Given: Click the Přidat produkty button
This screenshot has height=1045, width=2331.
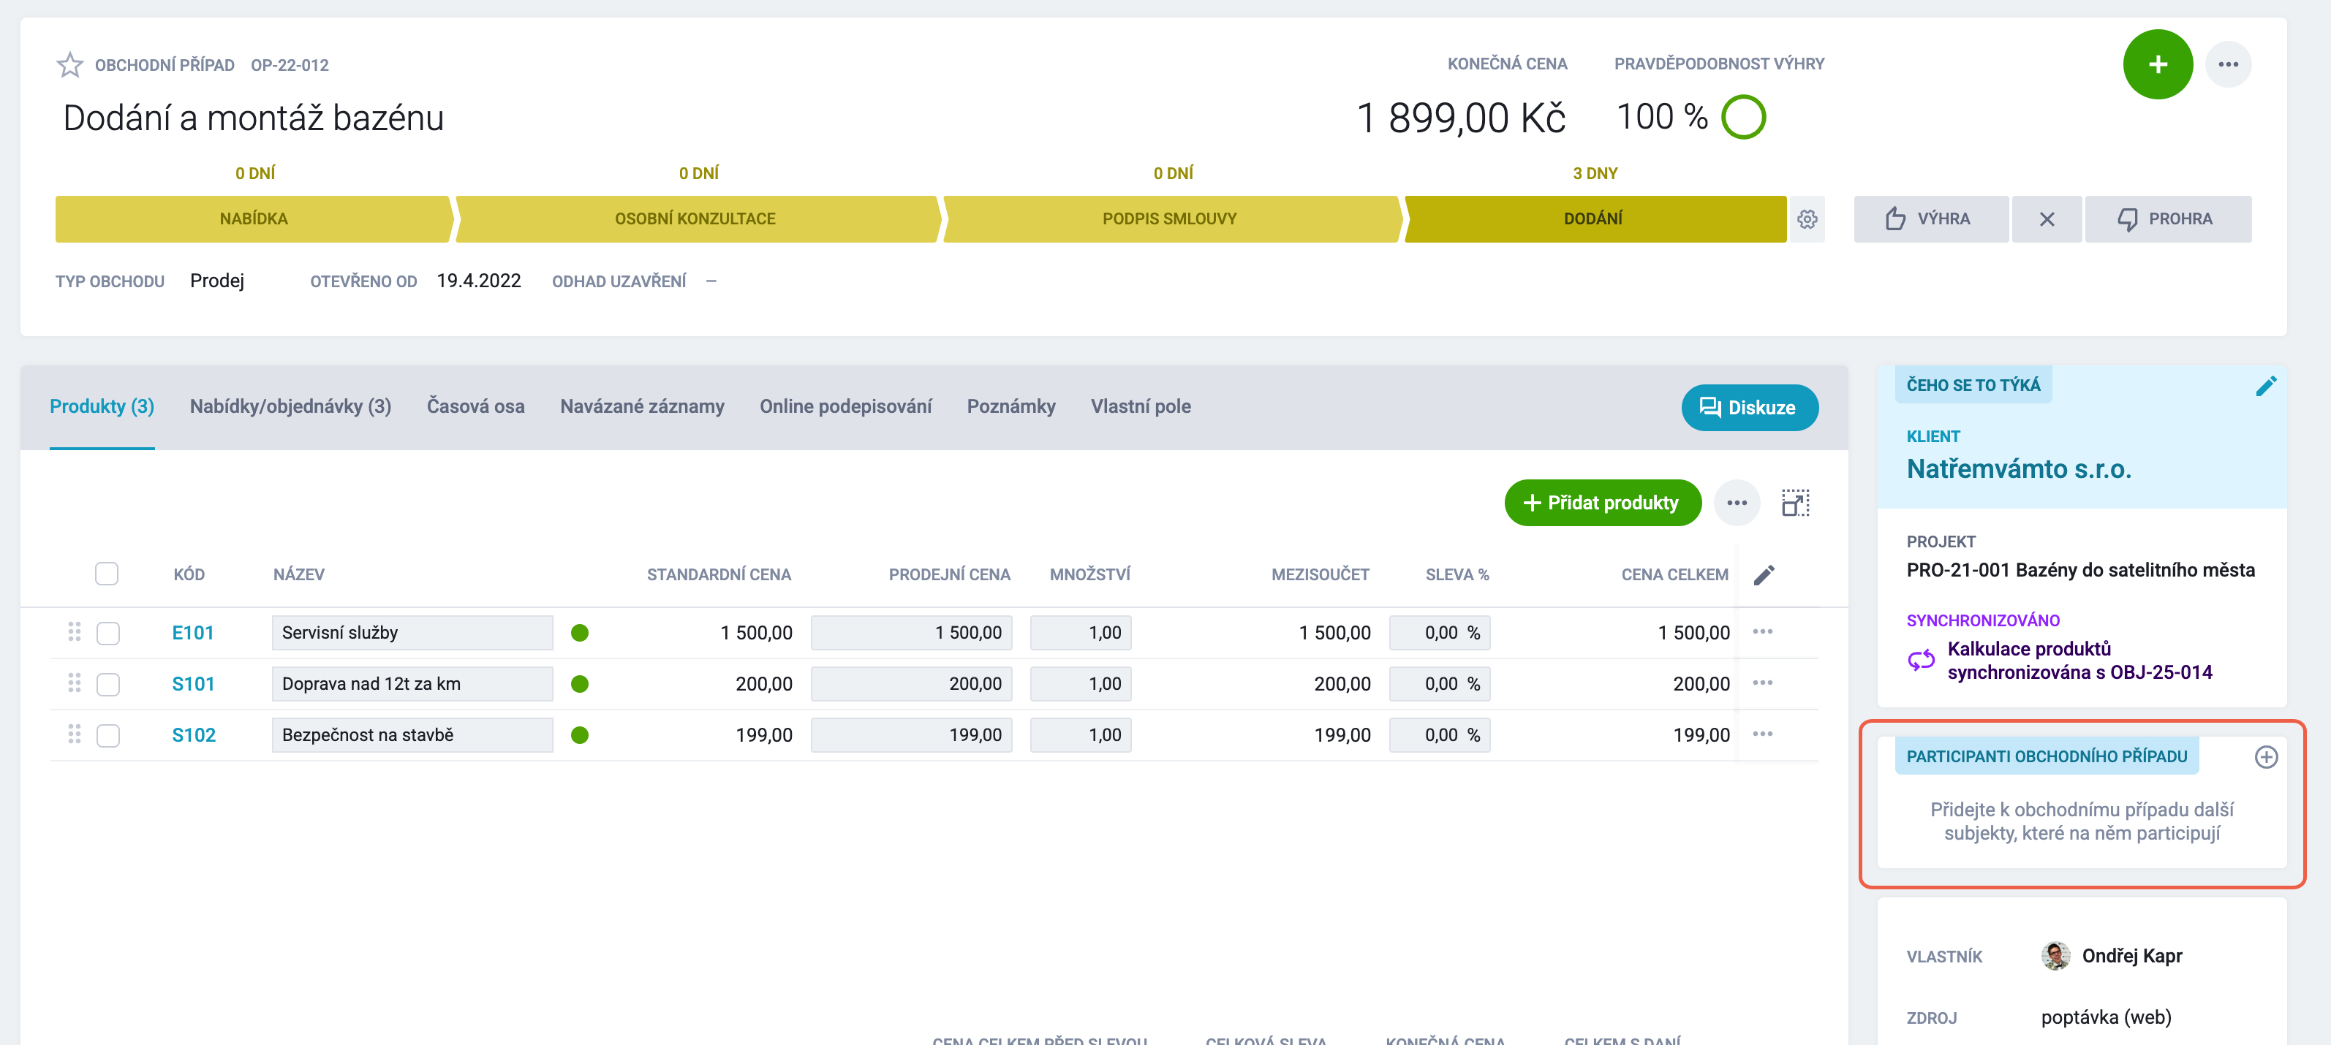Looking at the screenshot, I should click(1602, 503).
